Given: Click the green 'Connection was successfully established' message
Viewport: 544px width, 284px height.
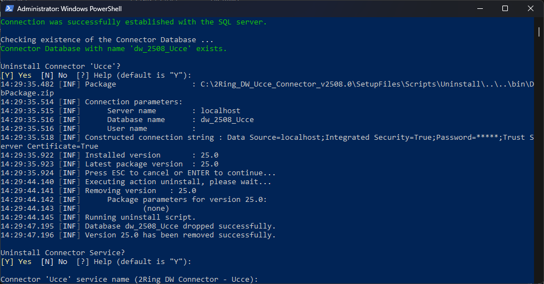Looking at the screenshot, I should point(133,22).
